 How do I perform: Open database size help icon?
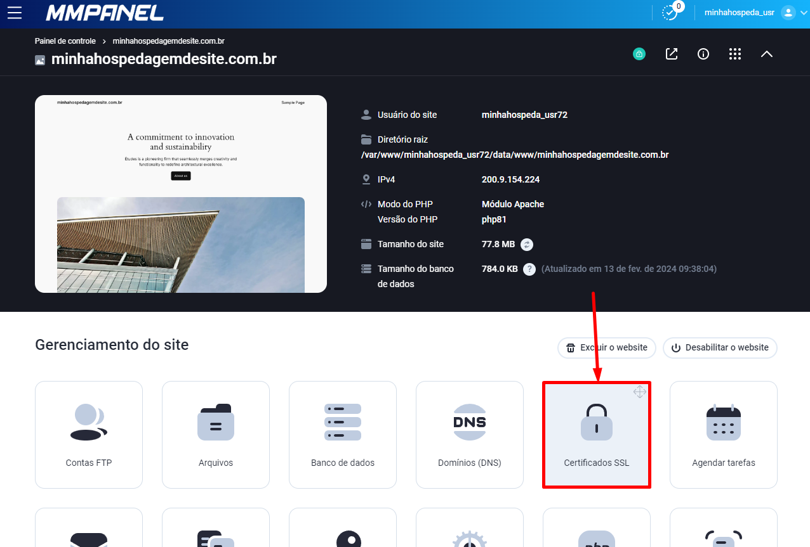529,269
